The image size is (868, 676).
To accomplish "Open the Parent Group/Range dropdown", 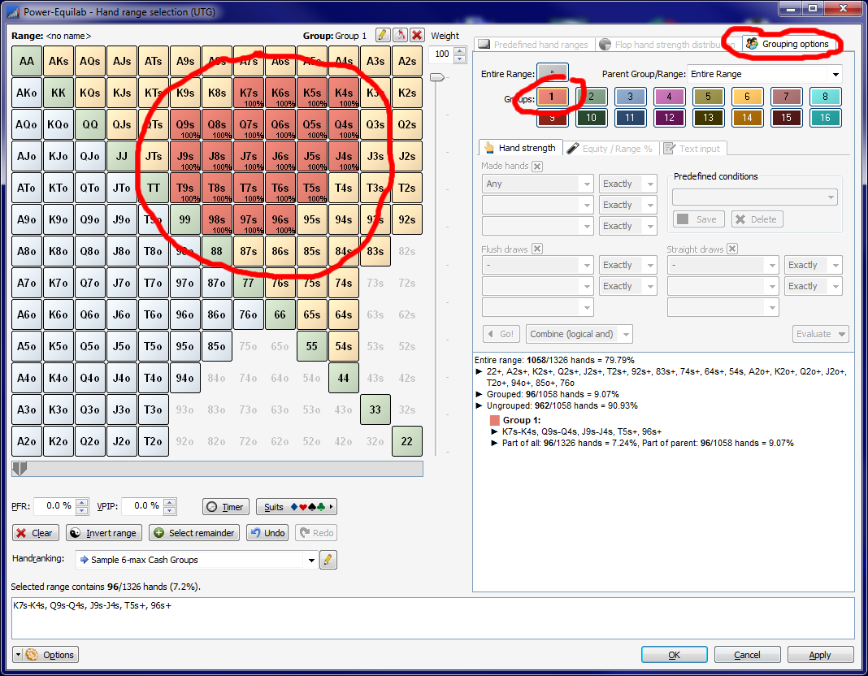I will pyautogui.click(x=765, y=74).
